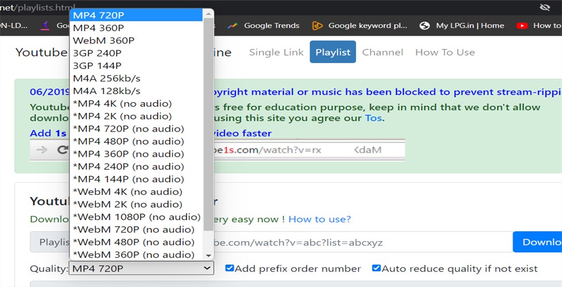Choose *WebM 720P (no audio) option
562x287 pixels.
(136, 230)
